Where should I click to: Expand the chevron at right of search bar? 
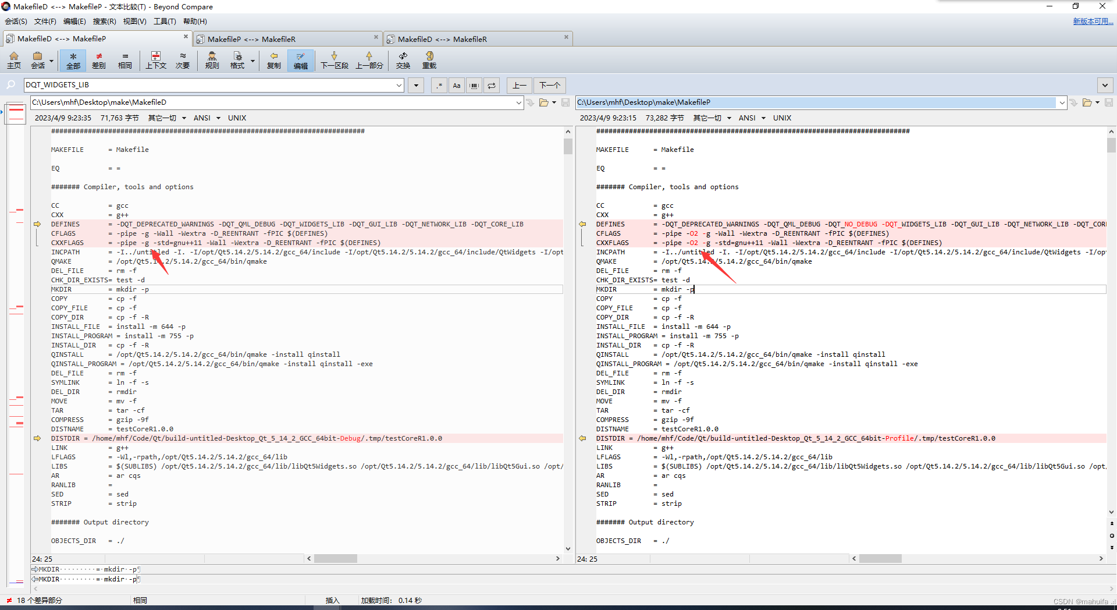point(1105,86)
